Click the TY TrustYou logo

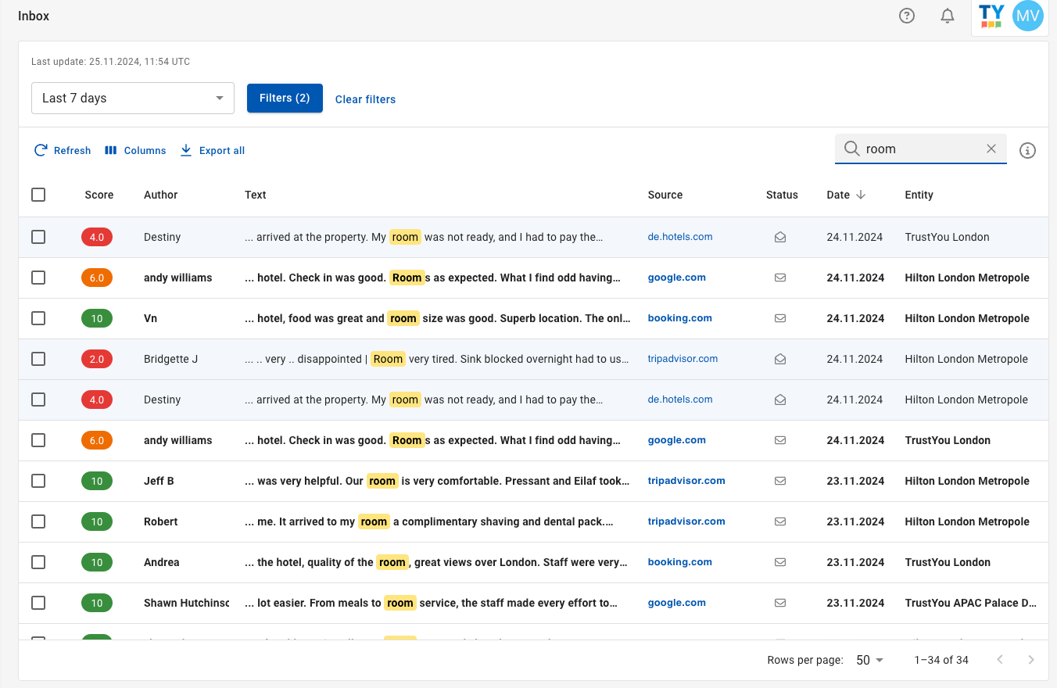click(991, 16)
